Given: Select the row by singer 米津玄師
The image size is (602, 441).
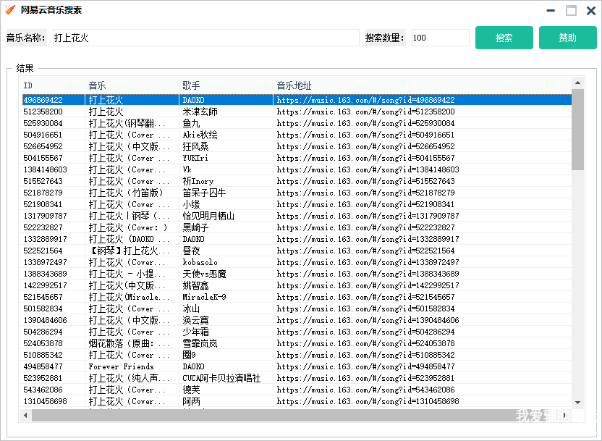Looking at the screenshot, I should point(297,112).
